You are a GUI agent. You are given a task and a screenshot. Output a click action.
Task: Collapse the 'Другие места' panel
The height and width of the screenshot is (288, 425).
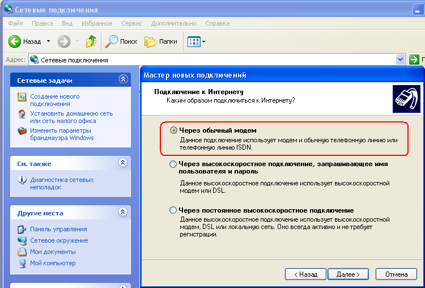[123, 211]
